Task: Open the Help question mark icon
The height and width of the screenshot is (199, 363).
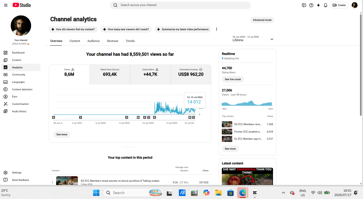Action: pos(311,5)
